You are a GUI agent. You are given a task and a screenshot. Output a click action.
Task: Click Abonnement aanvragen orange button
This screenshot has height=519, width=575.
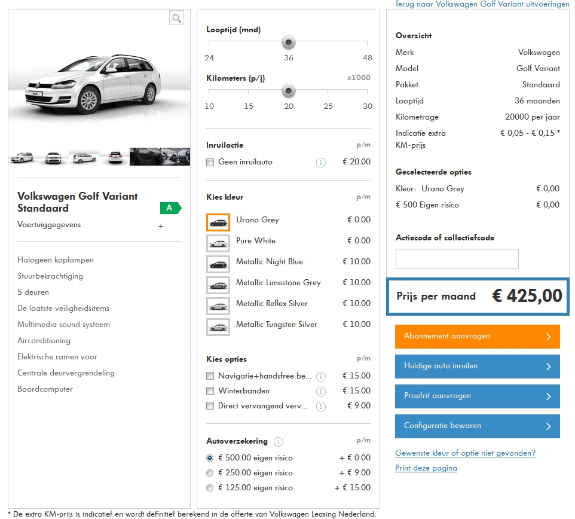pyautogui.click(x=478, y=337)
